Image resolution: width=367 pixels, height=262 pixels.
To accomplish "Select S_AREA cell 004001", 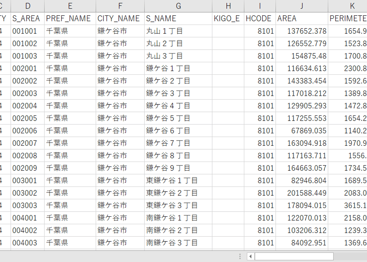I will [x=28, y=218].
